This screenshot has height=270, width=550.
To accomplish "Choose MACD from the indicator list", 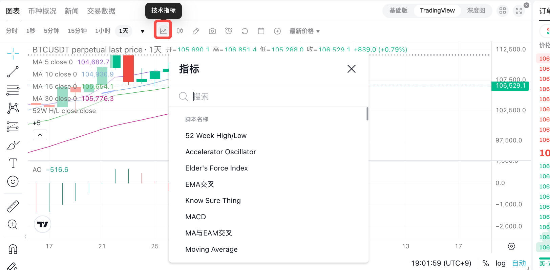I will pos(196,217).
